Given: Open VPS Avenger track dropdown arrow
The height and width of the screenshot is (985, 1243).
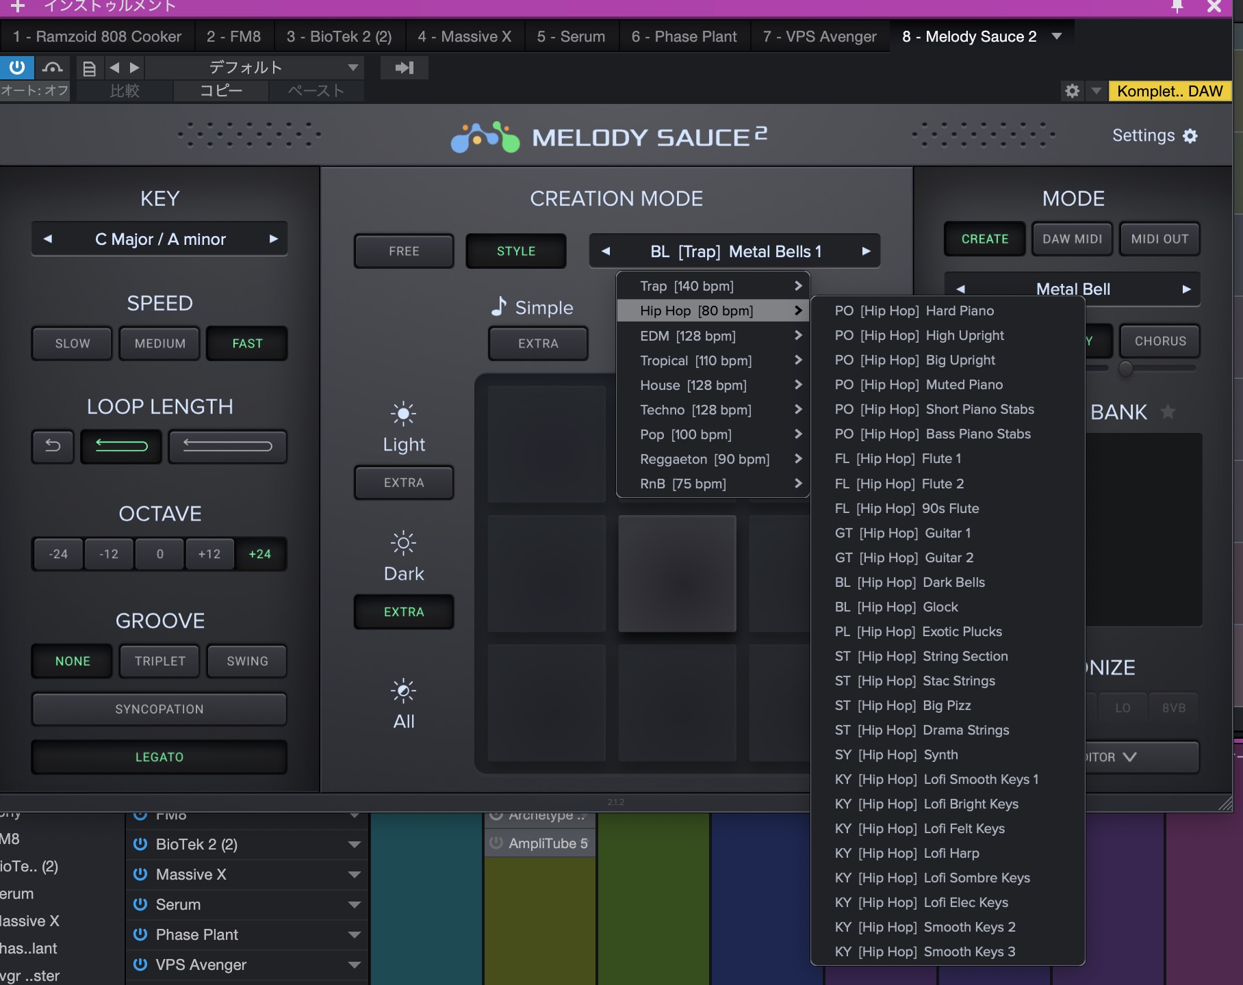Looking at the screenshot, I should tap(355, 964).
